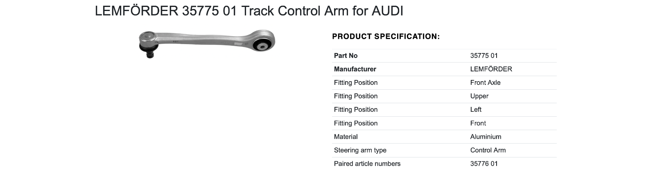The image size is (655, 175).
Task: Click the bushing end of the arm image
Action: tap(262, 44)
